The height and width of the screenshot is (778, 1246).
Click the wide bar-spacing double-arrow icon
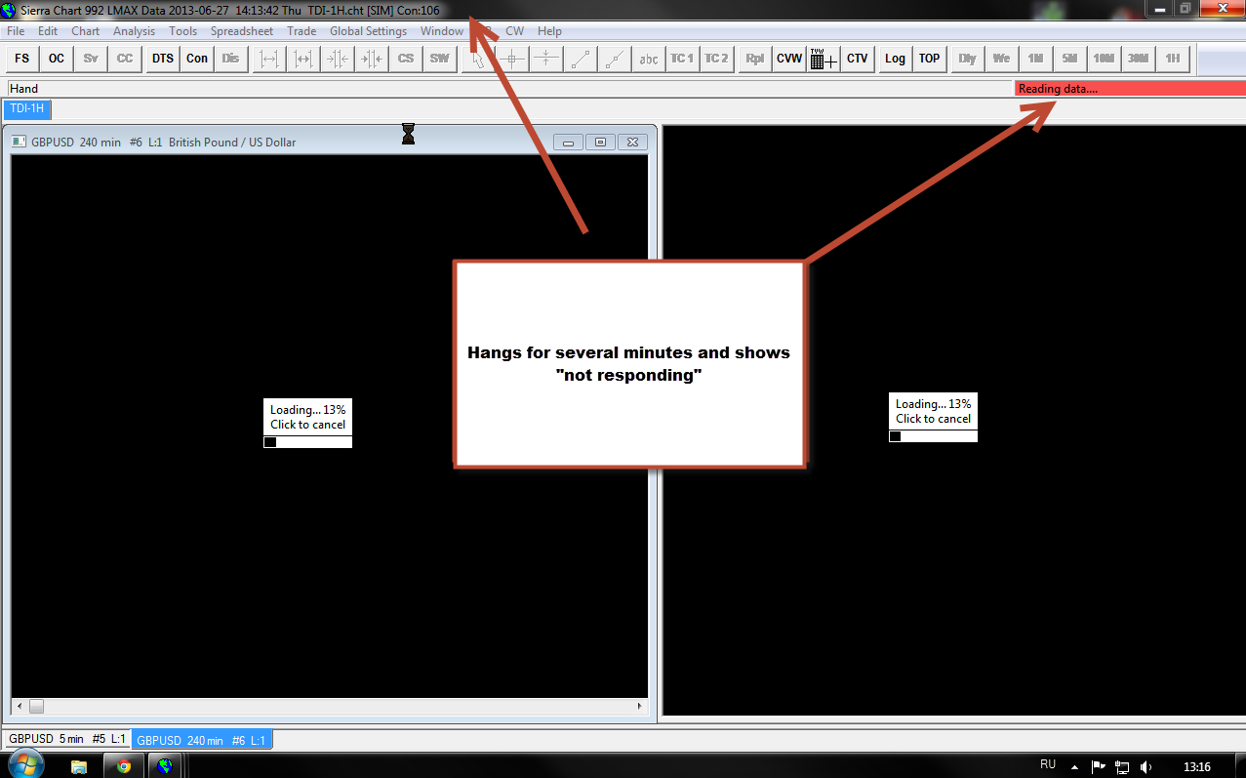269,59
